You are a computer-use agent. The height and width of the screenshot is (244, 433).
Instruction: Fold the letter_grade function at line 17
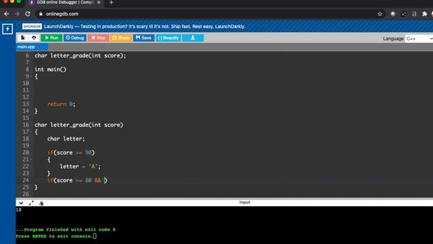[31, 131]
